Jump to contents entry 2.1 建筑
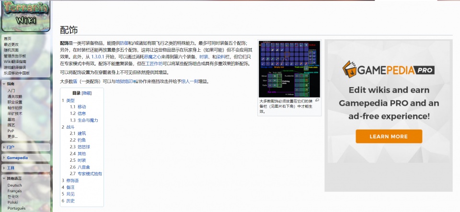The image size is (460, 212). 78,134
